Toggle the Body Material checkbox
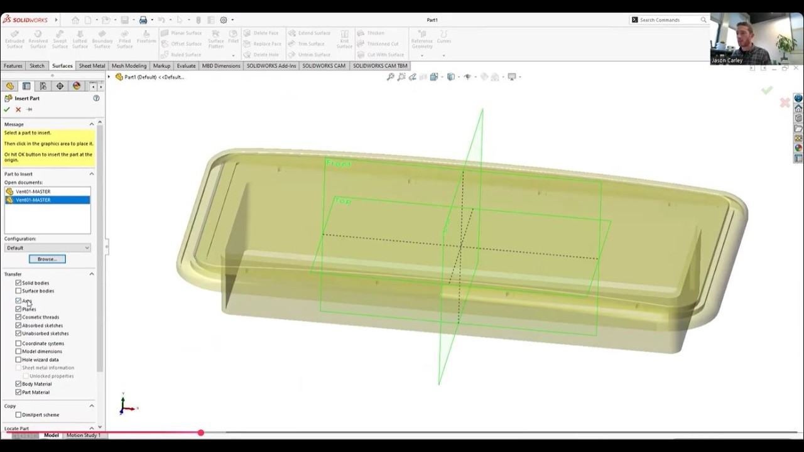This screenshot has width=804, height=452. coord(18,384)
